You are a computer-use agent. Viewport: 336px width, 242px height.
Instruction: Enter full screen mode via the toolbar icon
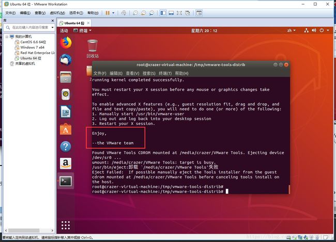point(179,13)
